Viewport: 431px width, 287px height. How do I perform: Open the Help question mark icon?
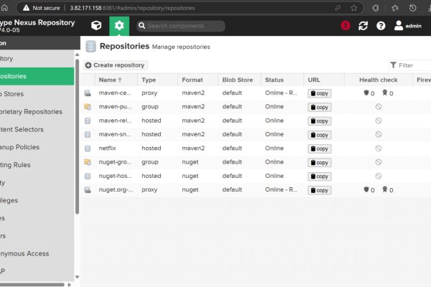click(381, 26)
